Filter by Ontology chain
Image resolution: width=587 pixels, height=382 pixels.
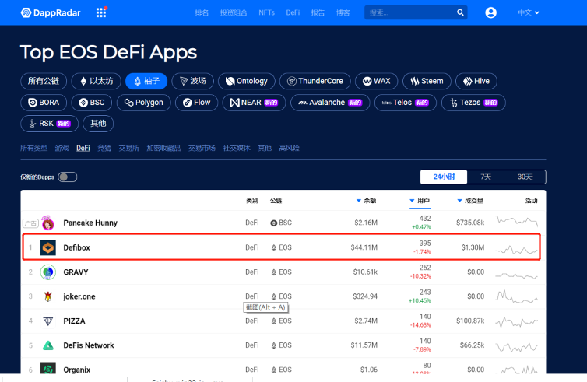tap(247, 81)
